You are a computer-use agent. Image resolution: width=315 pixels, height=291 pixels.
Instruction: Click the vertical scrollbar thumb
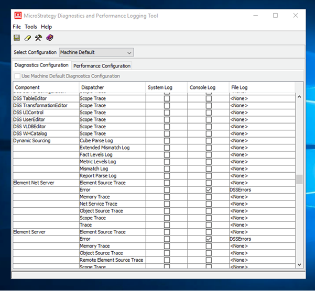click(x=299, y=180)
